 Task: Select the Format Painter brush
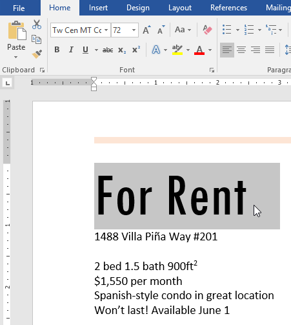(37, 54)
